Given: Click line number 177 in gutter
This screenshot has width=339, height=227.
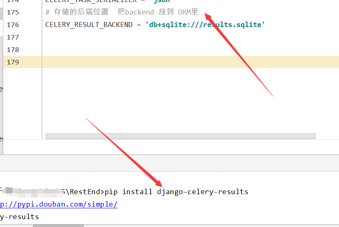Looking at the screenshot, I should 13,37.
